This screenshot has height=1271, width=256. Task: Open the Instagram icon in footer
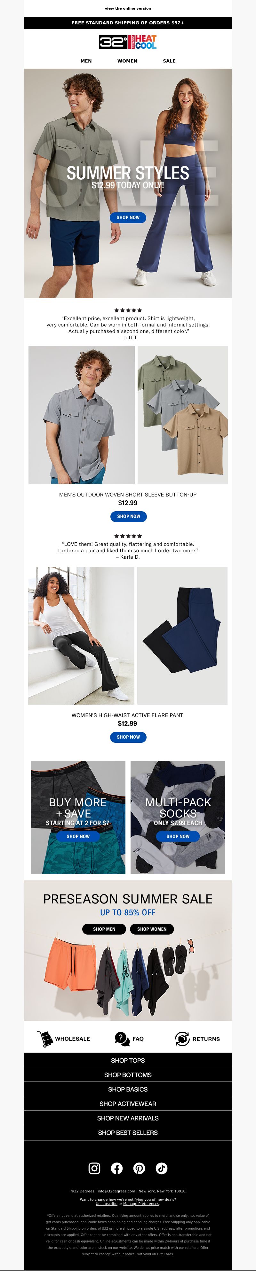[94, 1168]
